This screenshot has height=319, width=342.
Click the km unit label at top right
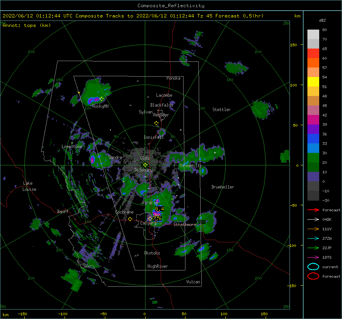pos(297,16)
